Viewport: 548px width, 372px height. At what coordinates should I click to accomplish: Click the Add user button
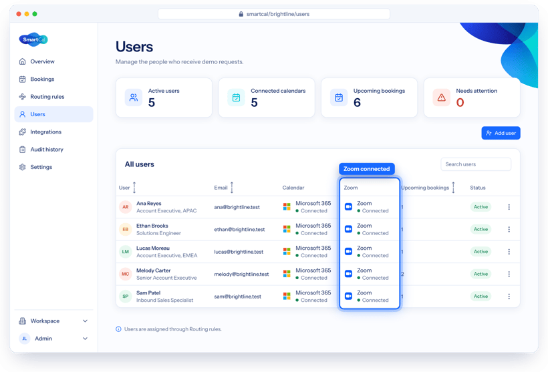[501, 133]
